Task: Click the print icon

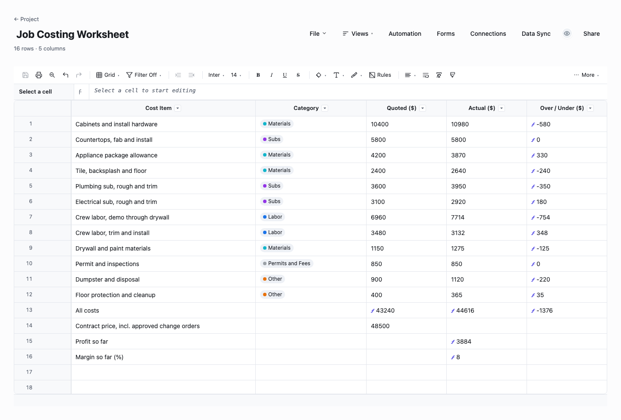Action: point(39,75)
